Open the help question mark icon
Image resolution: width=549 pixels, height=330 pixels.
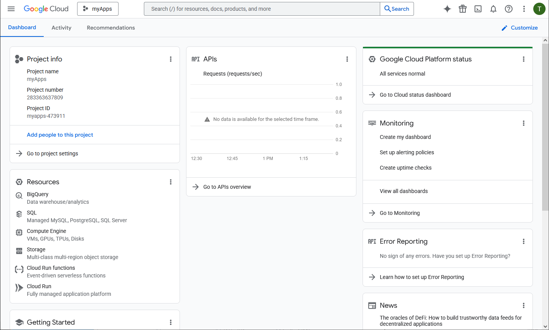(x=509, y=9)
